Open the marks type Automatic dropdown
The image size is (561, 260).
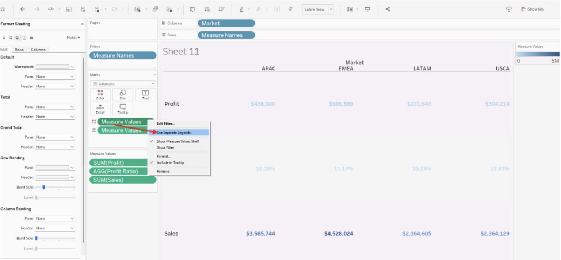pos(123,83)
